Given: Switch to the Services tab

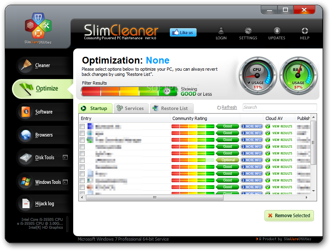Looking at the screenshot, I should pos(131,108).
